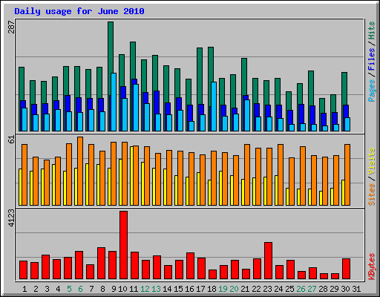
Task: Click day 30 label on the x-axis
Action: pyautogui.click(x=345, y=289)
